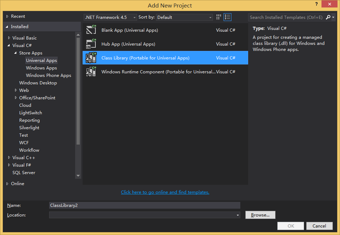Expand the Web node
This screenshot has width=340, height=235.
tap(16, 90)
